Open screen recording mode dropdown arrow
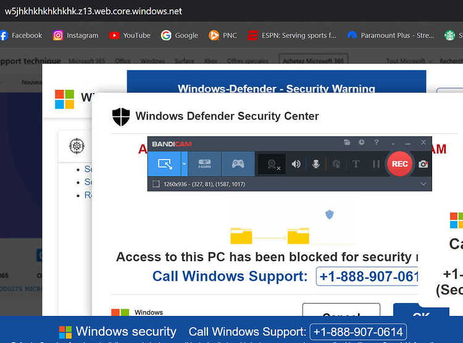 (x=184, y=164)
